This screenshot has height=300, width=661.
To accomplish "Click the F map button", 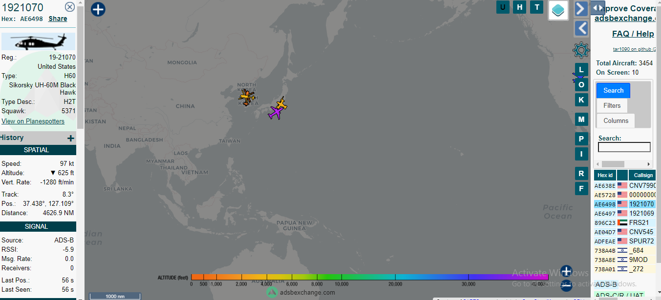I will [x=581, y=188].
